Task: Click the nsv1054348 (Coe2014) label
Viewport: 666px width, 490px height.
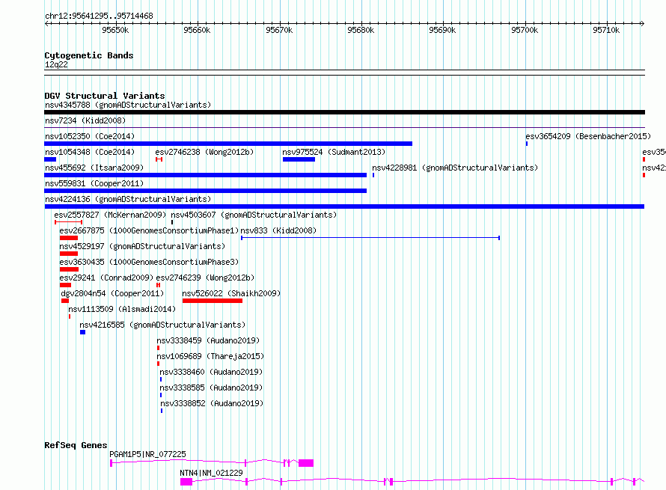Action: click(x=90, y=152)
